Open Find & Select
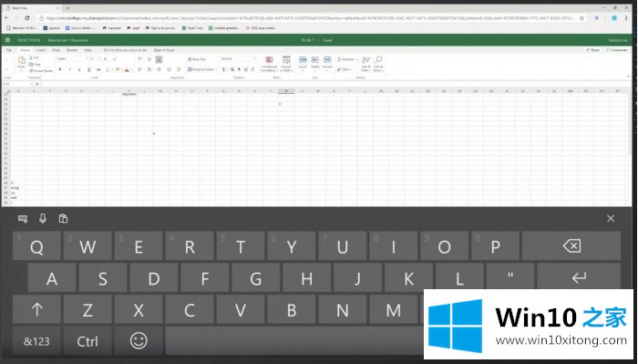This screenshot has height=364, width=638. point(378,64)
